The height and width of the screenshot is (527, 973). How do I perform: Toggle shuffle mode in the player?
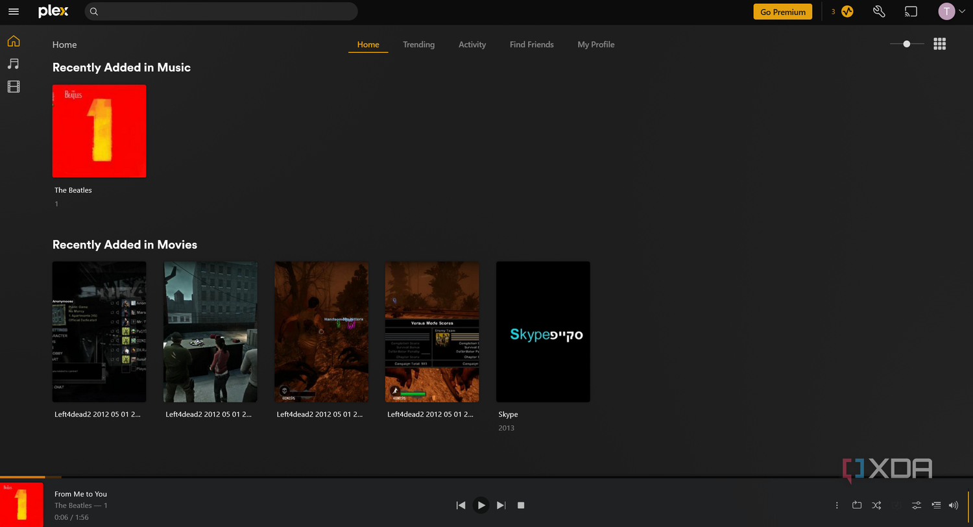pos(876,505)
